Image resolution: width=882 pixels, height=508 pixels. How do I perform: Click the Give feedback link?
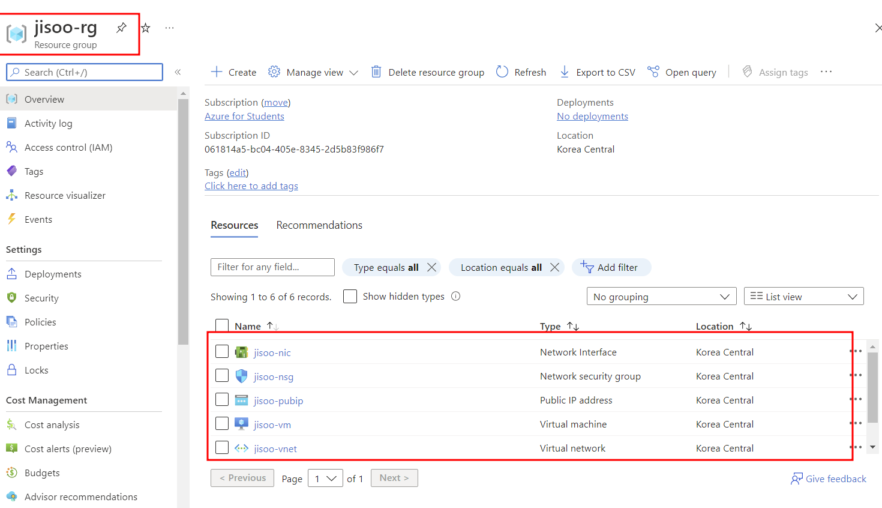tap(829, 479)
